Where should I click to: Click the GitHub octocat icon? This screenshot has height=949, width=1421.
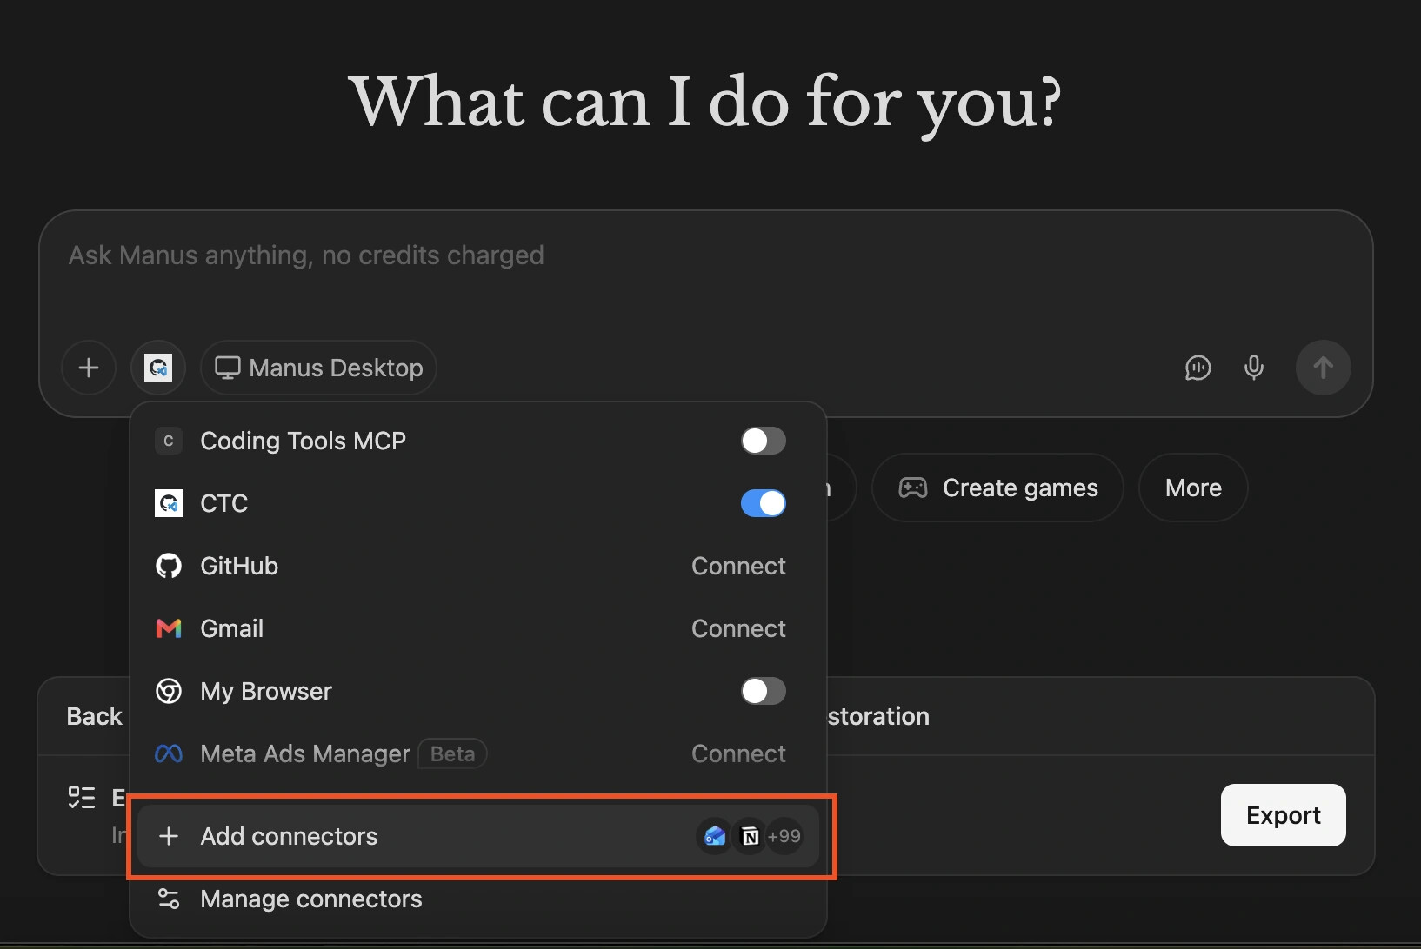[169, 566]
